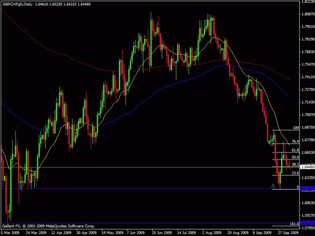315x236 pixels.
Task: Select the 1.59270 price axis label
Action: pyautogui.click(x=308, y=215)
